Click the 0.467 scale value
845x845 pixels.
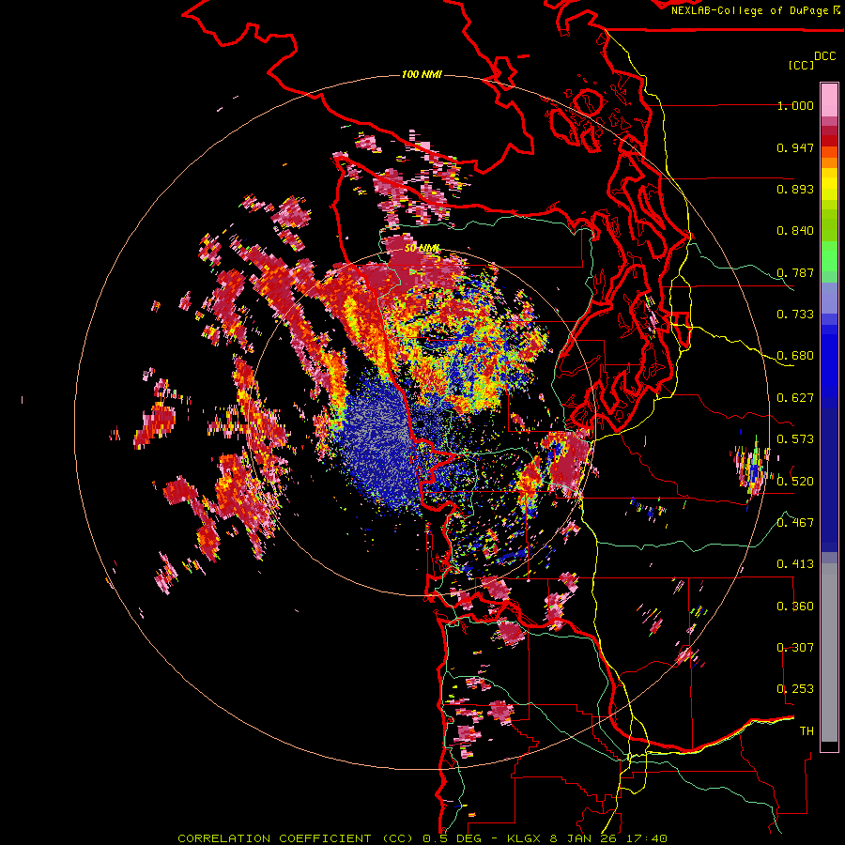tap(795, 523)
